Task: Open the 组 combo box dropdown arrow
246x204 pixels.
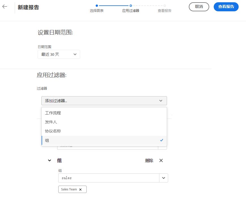Action: pyautogui.click(x=164, y=178)
